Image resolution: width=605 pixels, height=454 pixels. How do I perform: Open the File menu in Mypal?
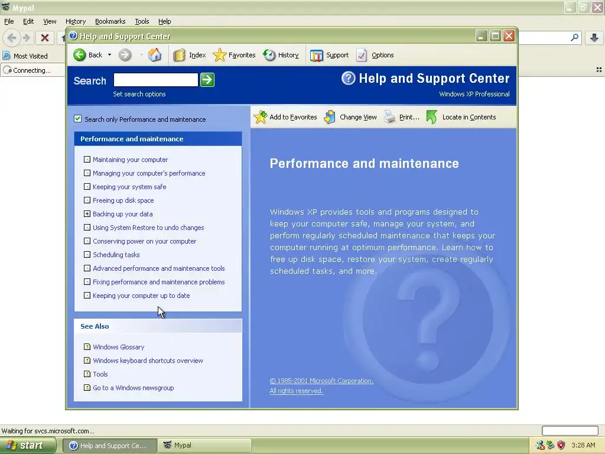coord(9,21)
